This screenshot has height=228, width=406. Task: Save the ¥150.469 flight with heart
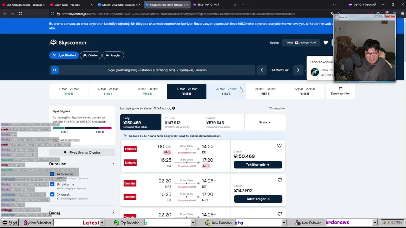pyautogui.click(x=279, y=146)
